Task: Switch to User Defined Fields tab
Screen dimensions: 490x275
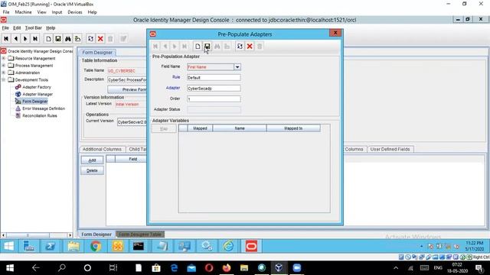Action: pos(390,150)
